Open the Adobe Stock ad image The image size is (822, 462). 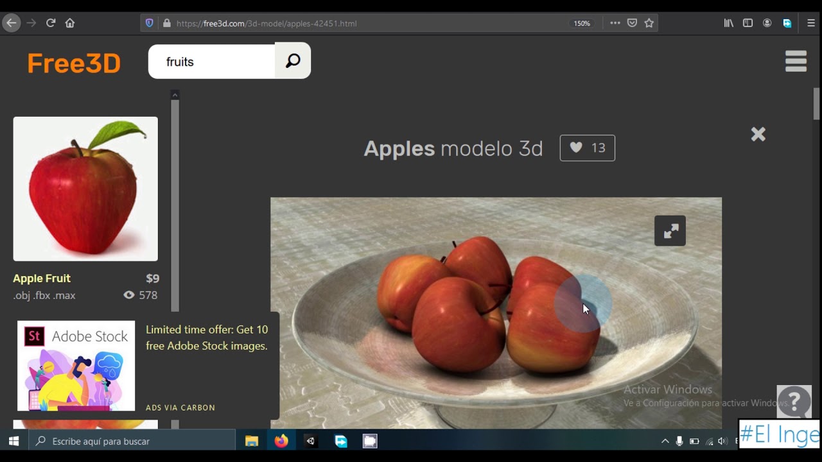76,366
